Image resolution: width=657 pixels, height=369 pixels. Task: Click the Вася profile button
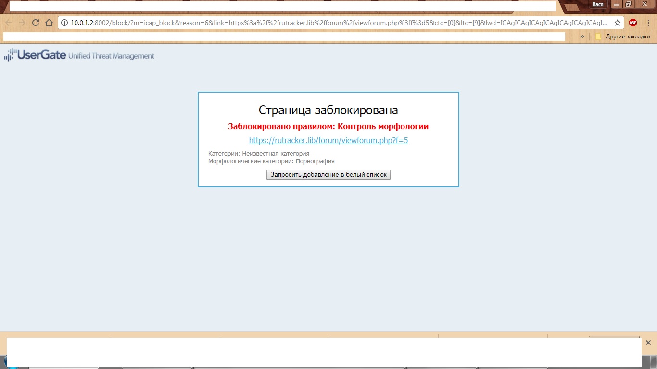pyautogui.click(x=598, y=4)
